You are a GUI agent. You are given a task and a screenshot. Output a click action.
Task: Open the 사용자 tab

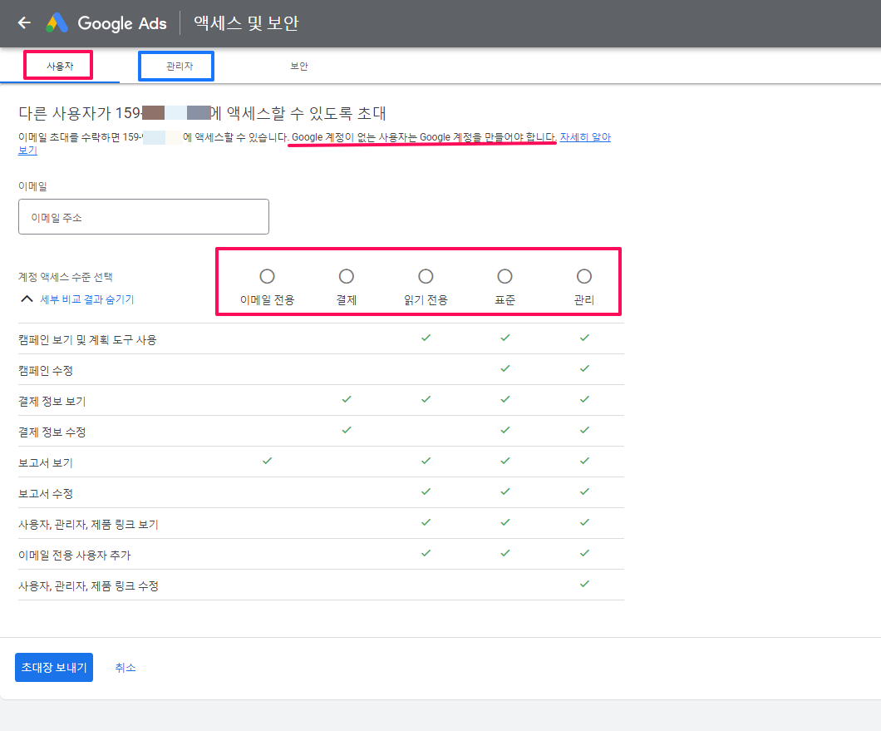[57, 64]
